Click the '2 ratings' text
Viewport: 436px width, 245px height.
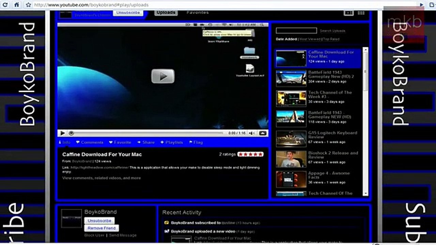(228, 154)
